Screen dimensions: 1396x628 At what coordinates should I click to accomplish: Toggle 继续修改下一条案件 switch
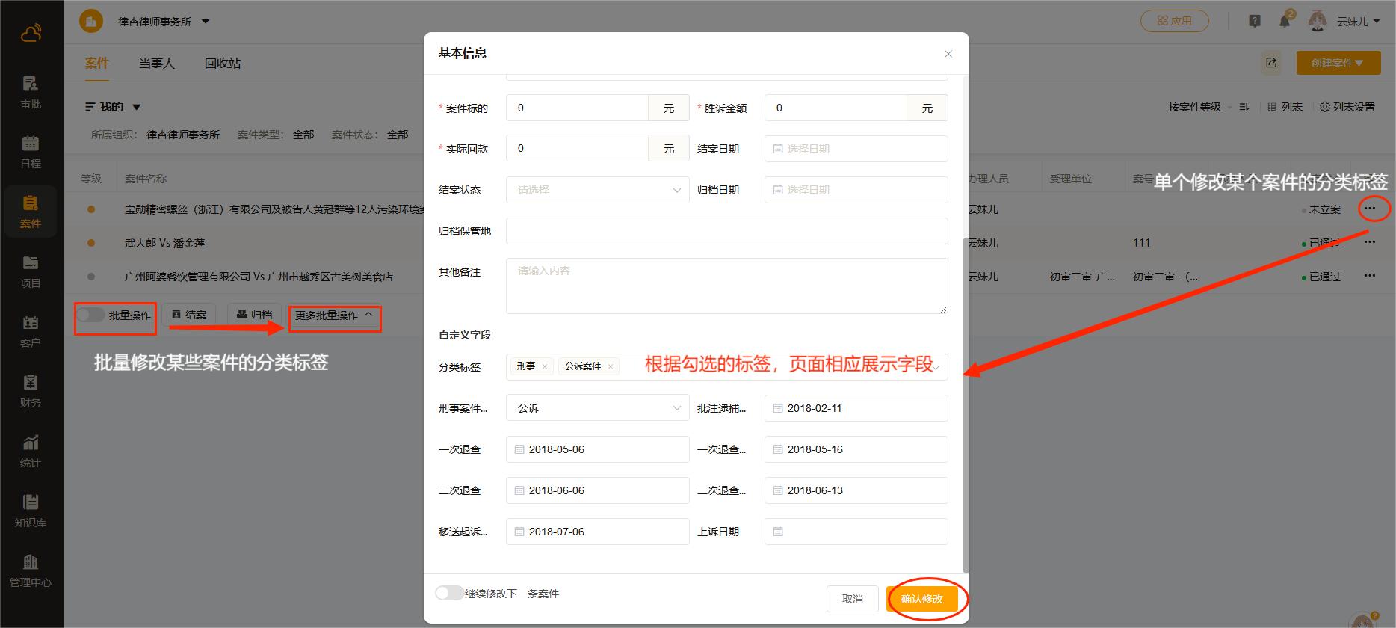click(450, 594)
